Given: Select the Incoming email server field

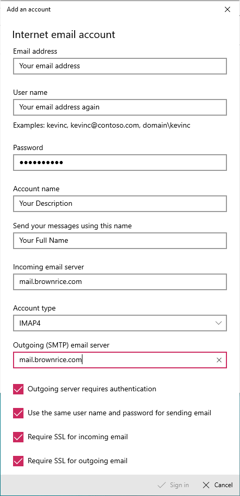Looking at the screenshot, I should pyautogui.click(x=120, y=282).
